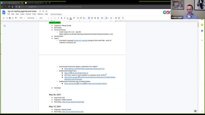
Task: Open the View menu
Action: tap(17, 14)
